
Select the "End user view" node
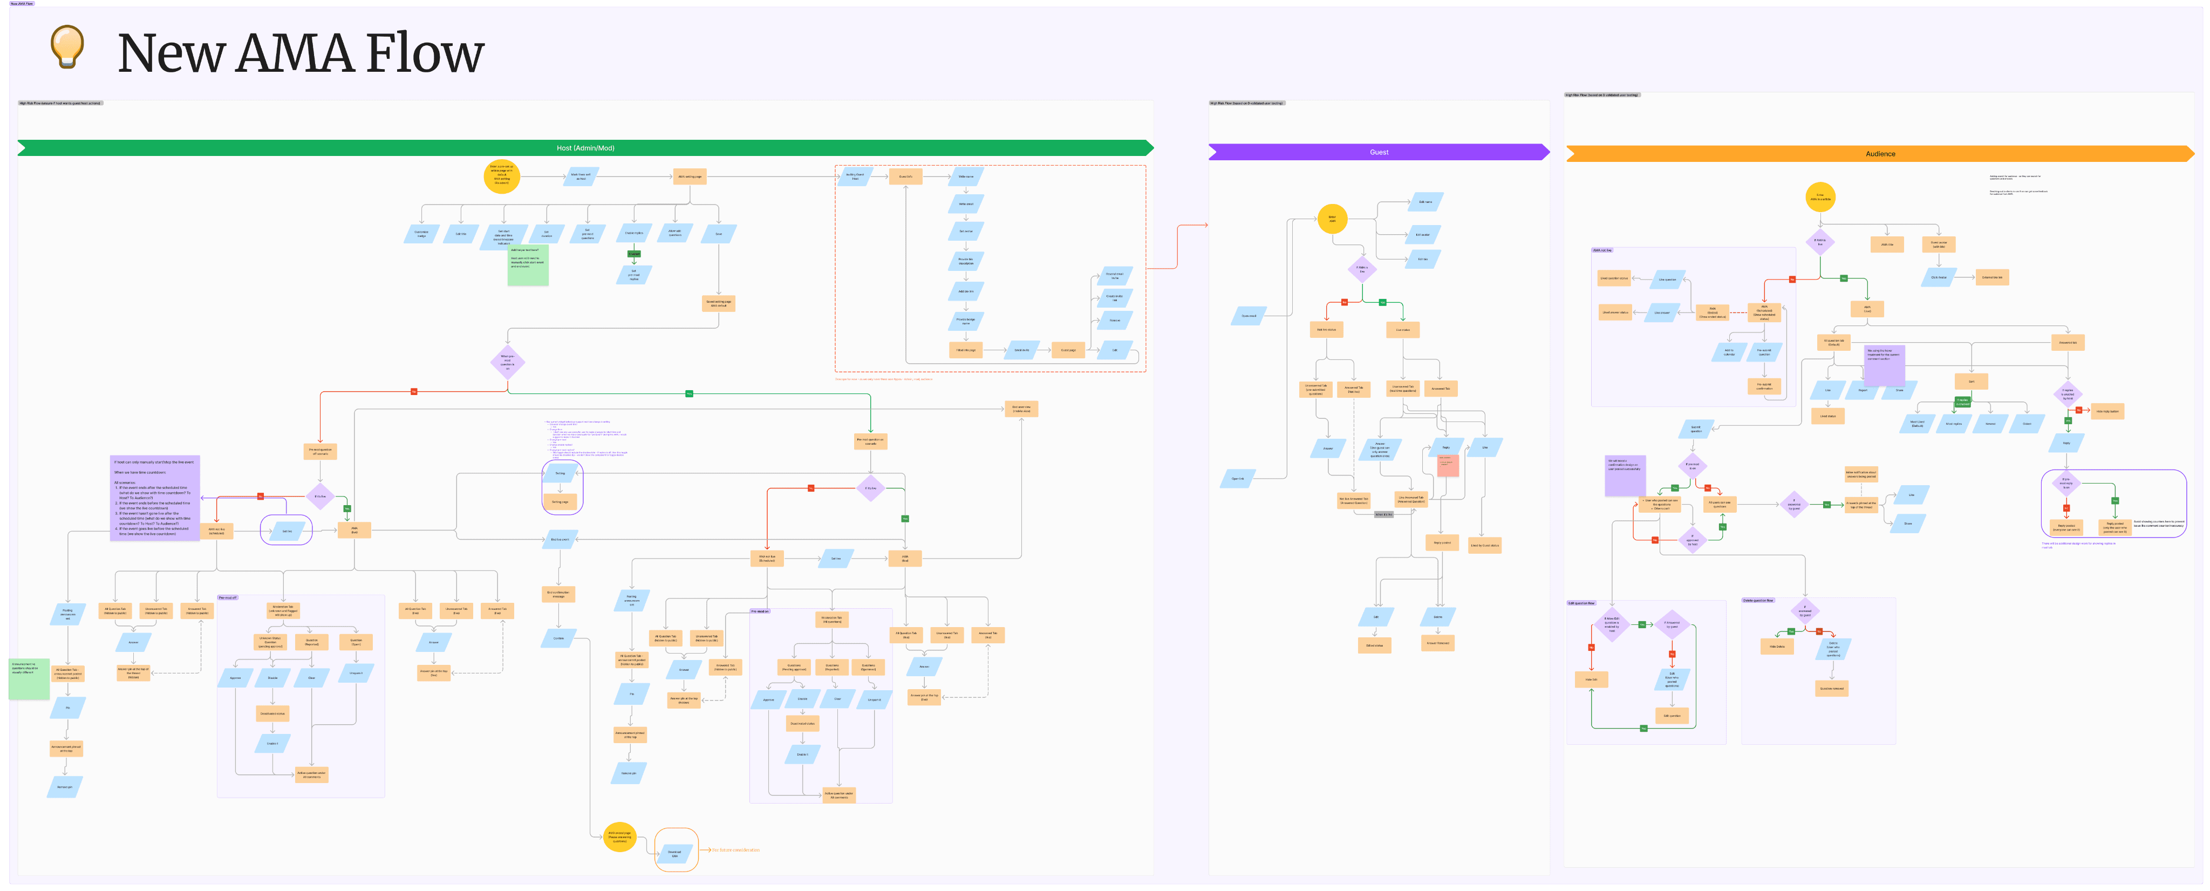(x=1021, y=410)
